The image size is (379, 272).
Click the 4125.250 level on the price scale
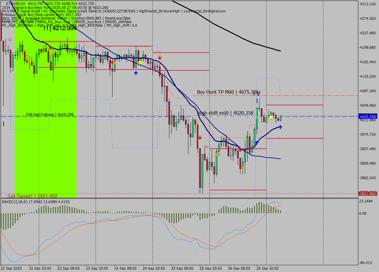tap(367, 77)
